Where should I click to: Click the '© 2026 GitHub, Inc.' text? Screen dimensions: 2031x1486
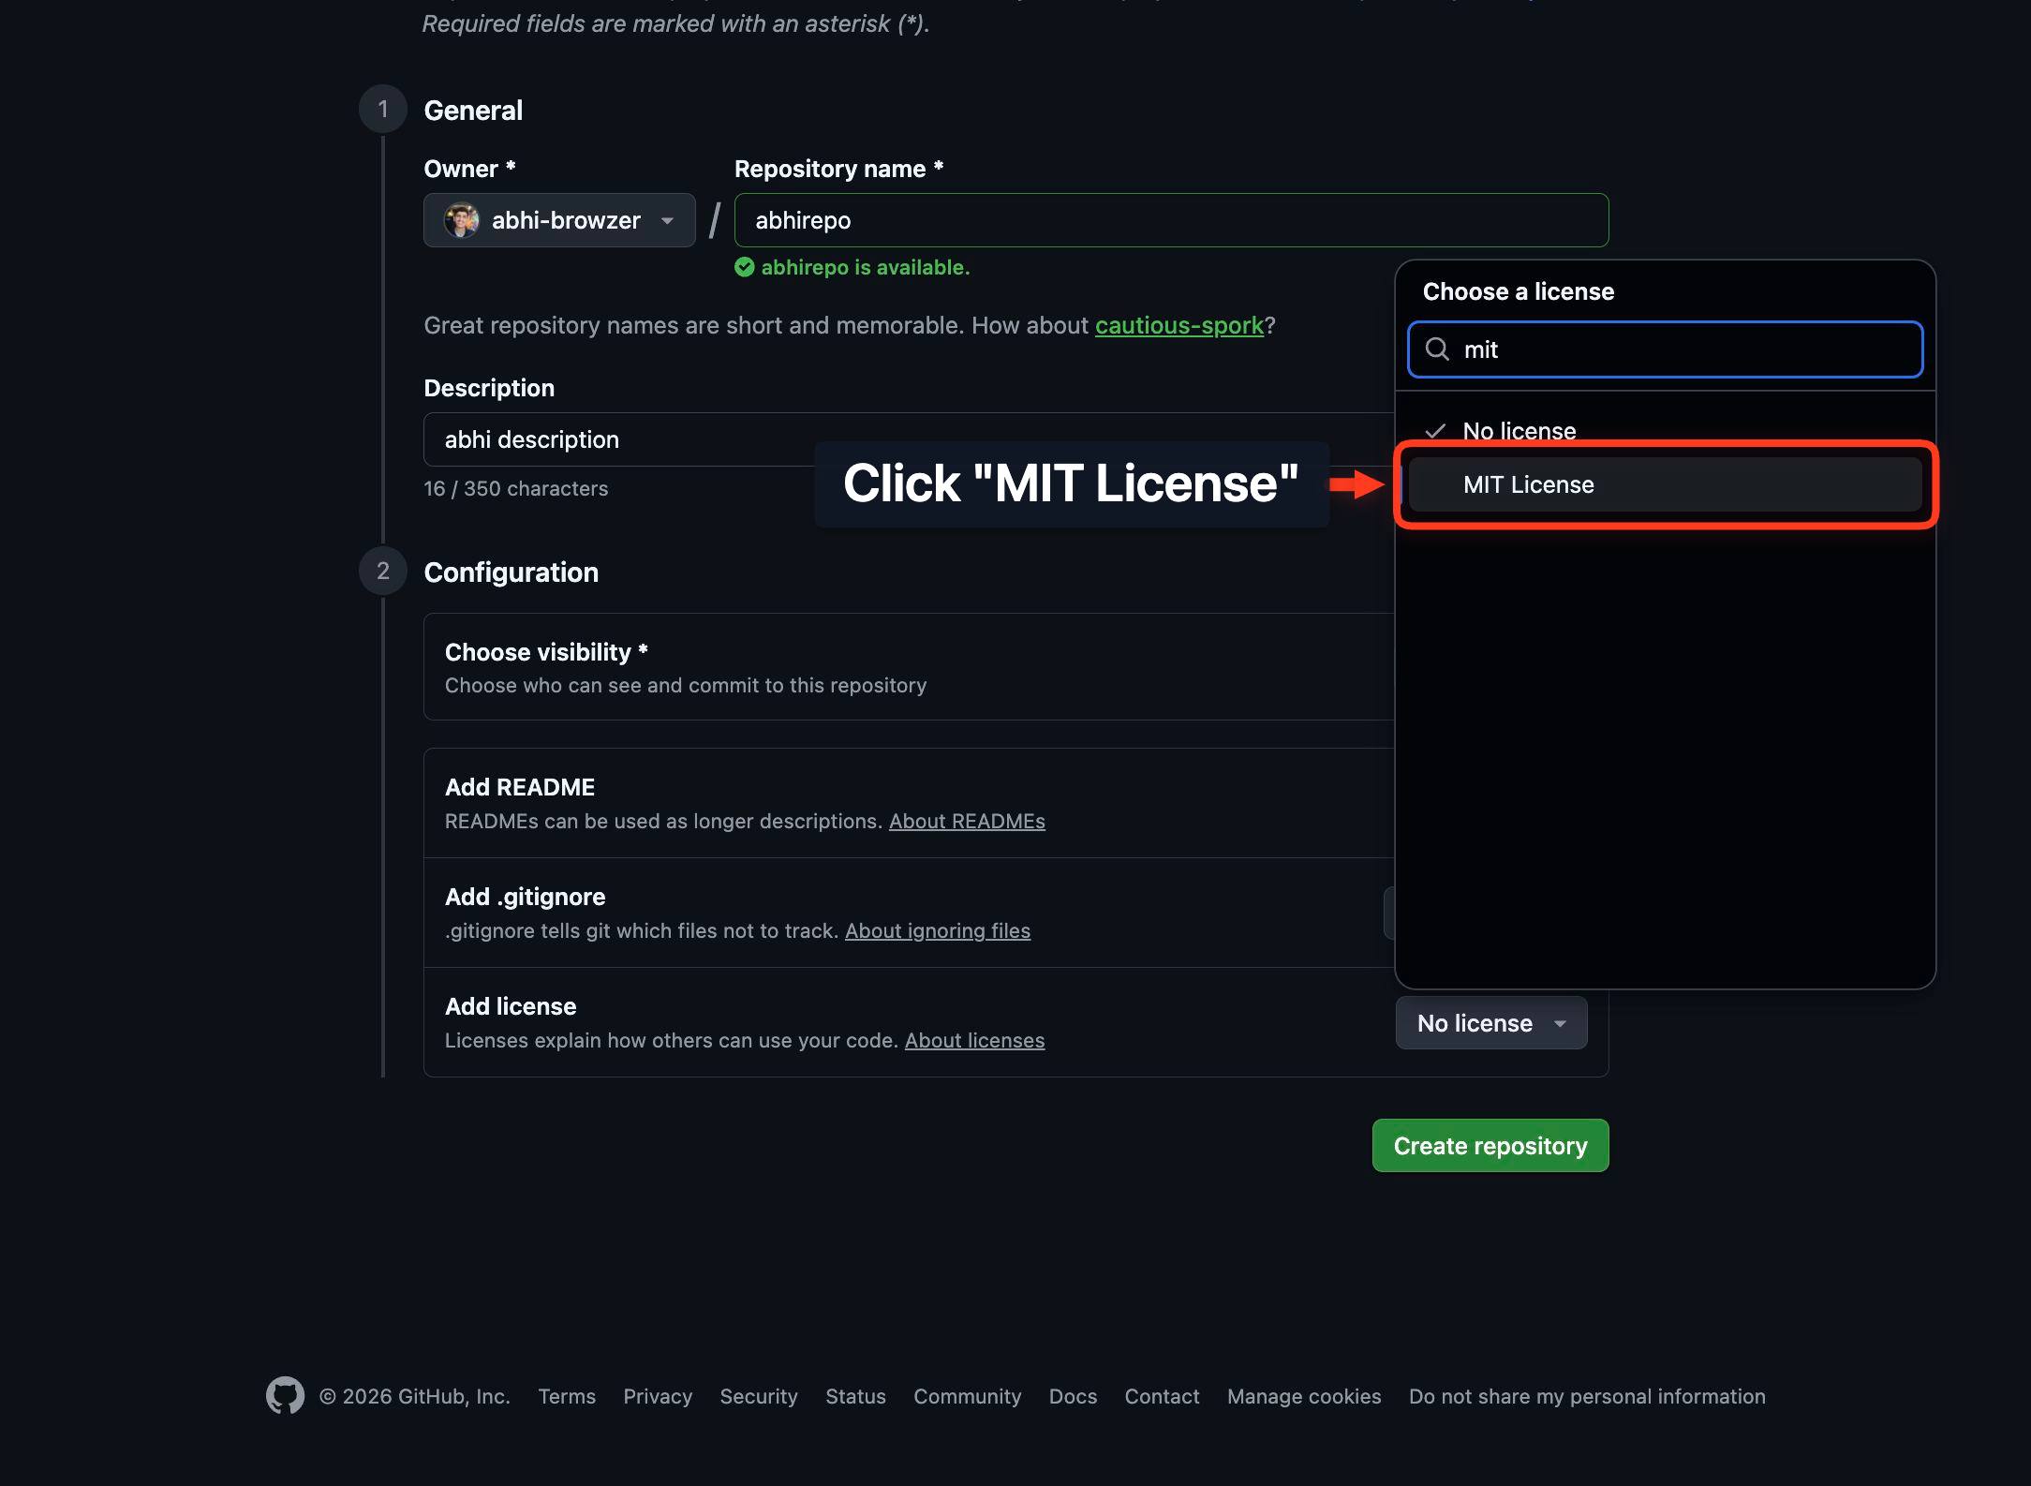(x=415, y=1396)
